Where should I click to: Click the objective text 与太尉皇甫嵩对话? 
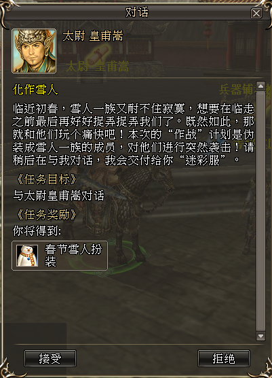click(x=59, y=196)
